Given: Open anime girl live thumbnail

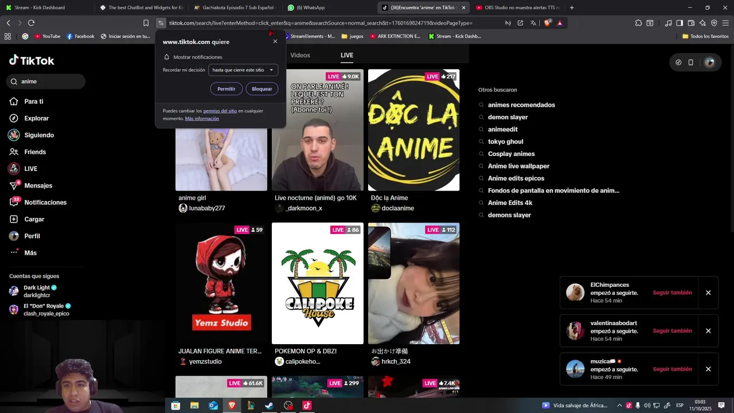Looking at the screenshot, I should (x=221, y=158).
